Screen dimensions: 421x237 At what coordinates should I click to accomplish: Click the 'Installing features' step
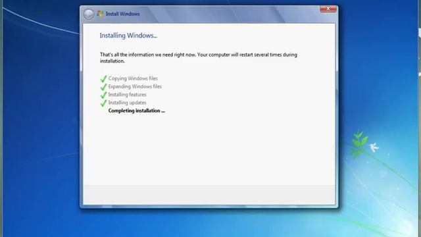[x=127, y=95]
